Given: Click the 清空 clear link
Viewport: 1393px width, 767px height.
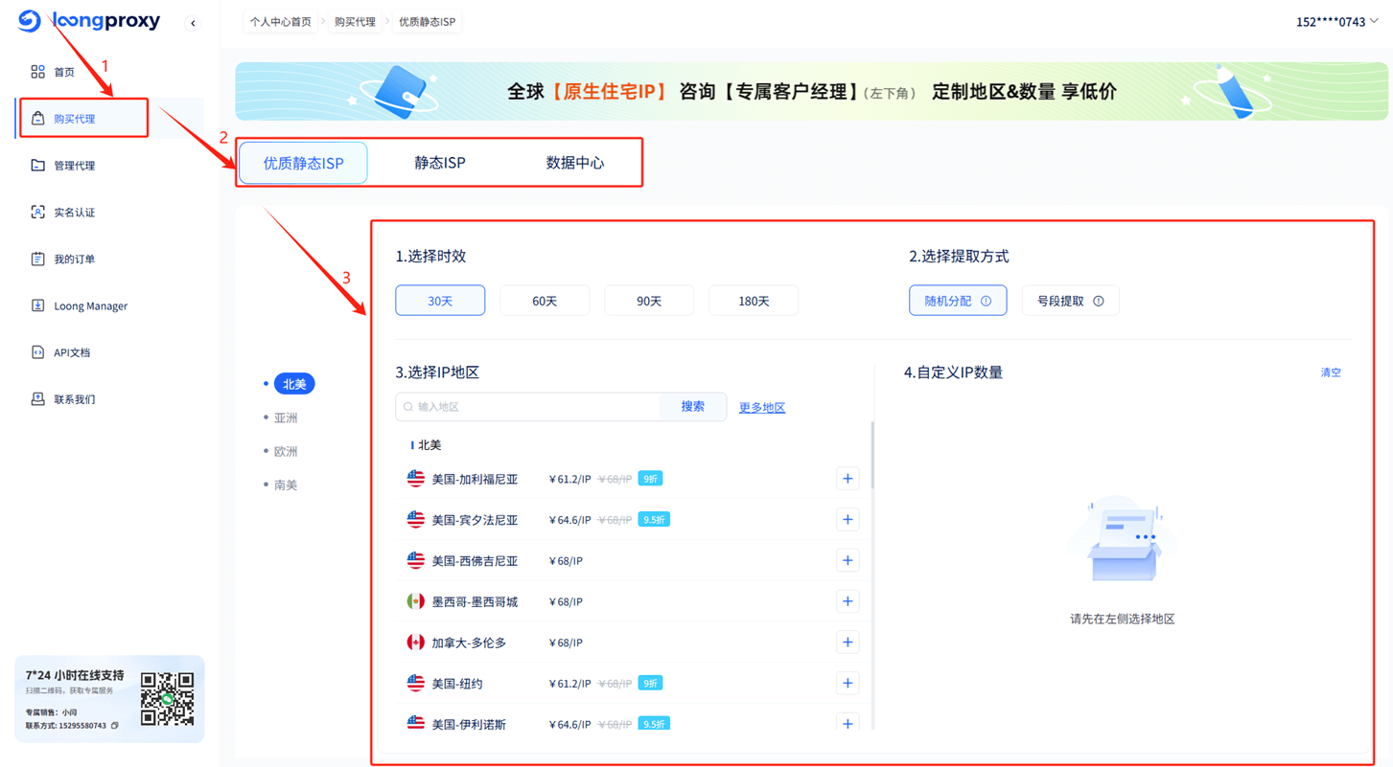Looking at the screenshot, I should click(1331, 372).
